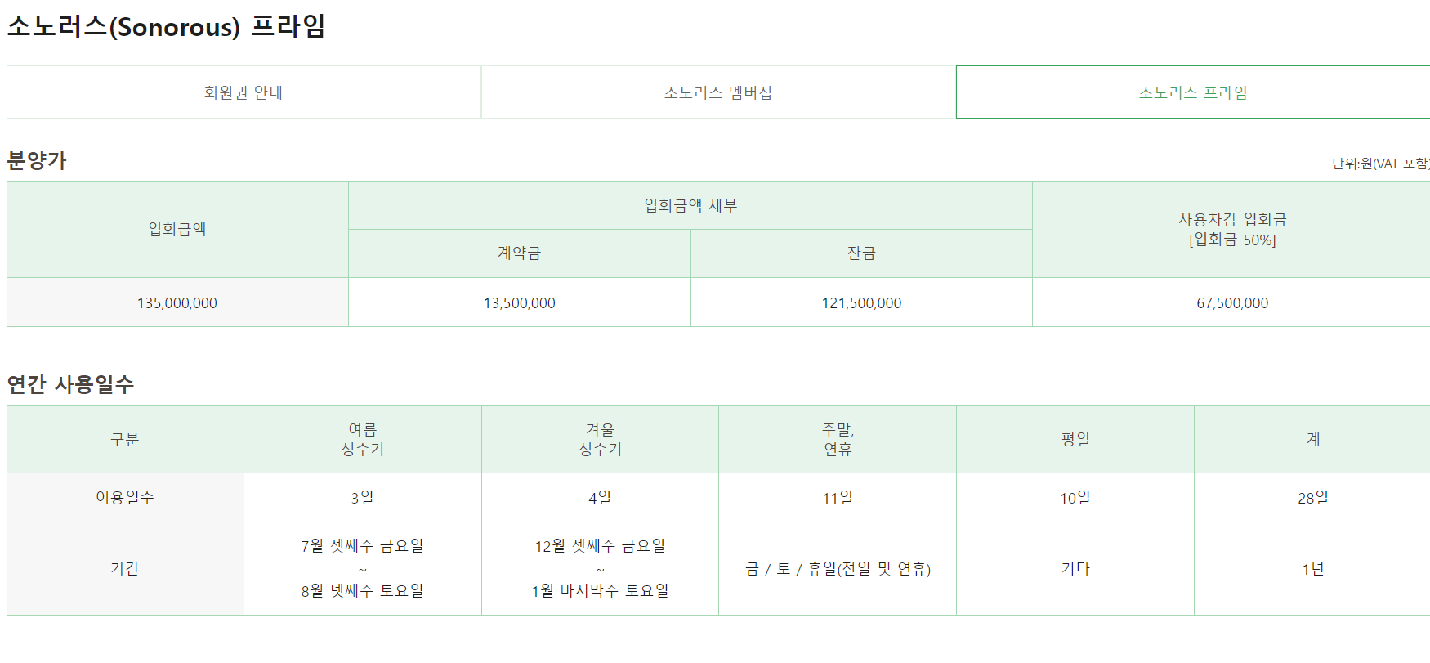The image size is (1430, 663).
Task: Select the 여름 성수기 column header
Action: [x=363, y=439]
